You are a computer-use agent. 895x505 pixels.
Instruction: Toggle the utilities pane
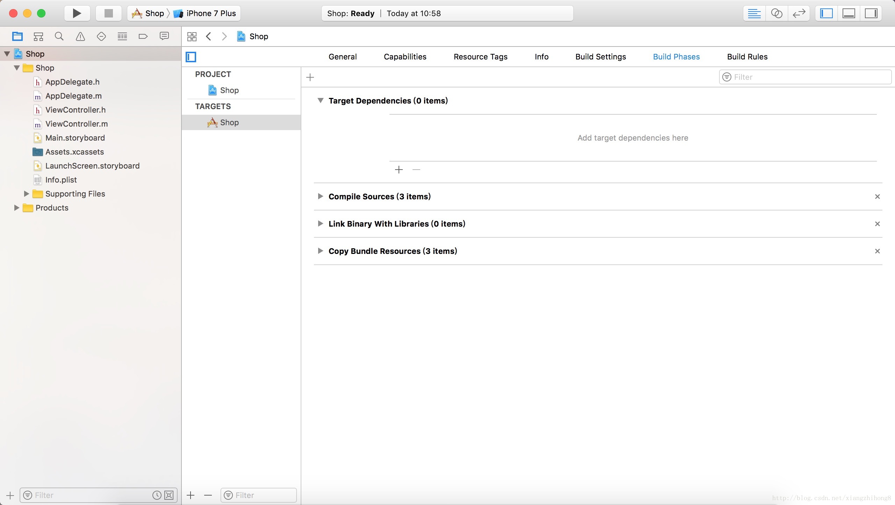pos(871,14)
